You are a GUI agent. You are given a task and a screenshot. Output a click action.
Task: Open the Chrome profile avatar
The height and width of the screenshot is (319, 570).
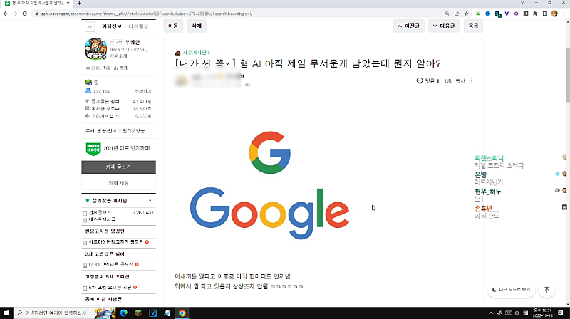554,14
